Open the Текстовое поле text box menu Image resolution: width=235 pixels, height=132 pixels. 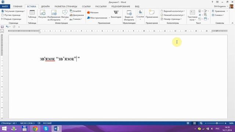click(192, 15)
